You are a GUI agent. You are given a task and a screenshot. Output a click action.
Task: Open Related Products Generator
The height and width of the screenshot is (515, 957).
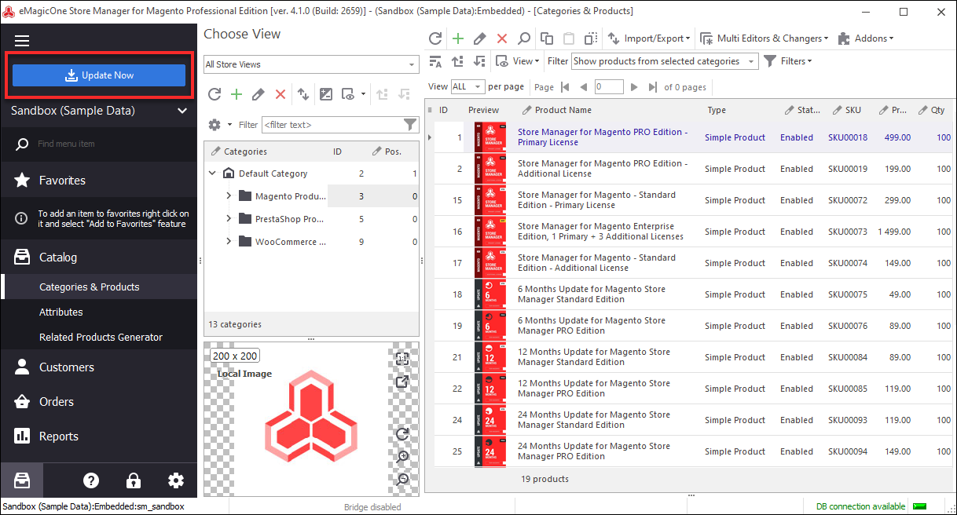click(x=99, y=337)
